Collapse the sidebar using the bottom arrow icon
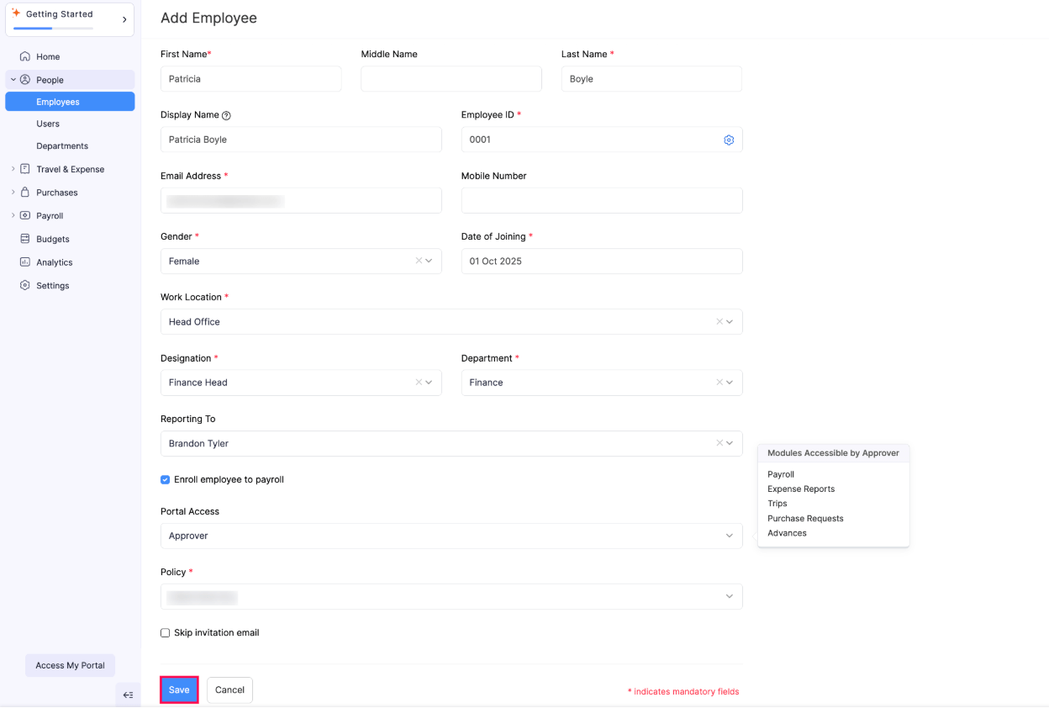The height and width of the screenshot is (708, 1059). pos(128,695)
